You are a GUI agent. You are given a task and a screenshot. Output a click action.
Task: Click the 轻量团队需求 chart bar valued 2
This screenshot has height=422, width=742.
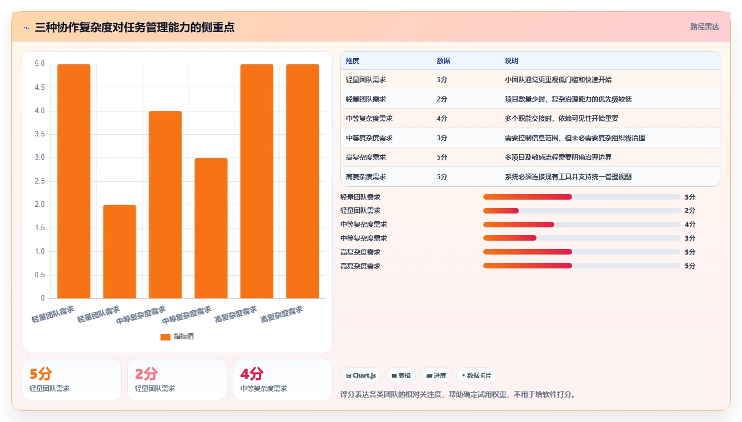pyautogui.click(x=119, y=252)
